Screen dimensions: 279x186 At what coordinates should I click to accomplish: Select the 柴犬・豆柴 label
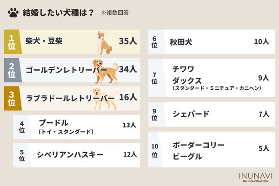click(x=44, y=42)
